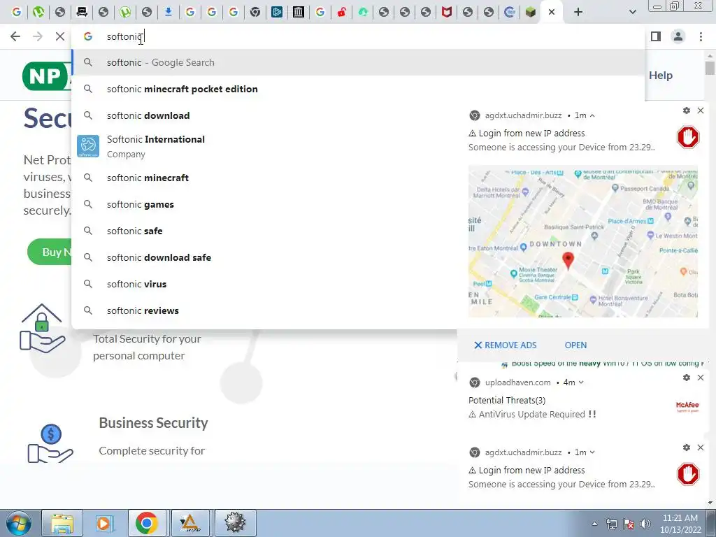The image size is (716, 537).
Task: Open the spiked-mine icon app on the taskbar
Action: coord(235,523)
